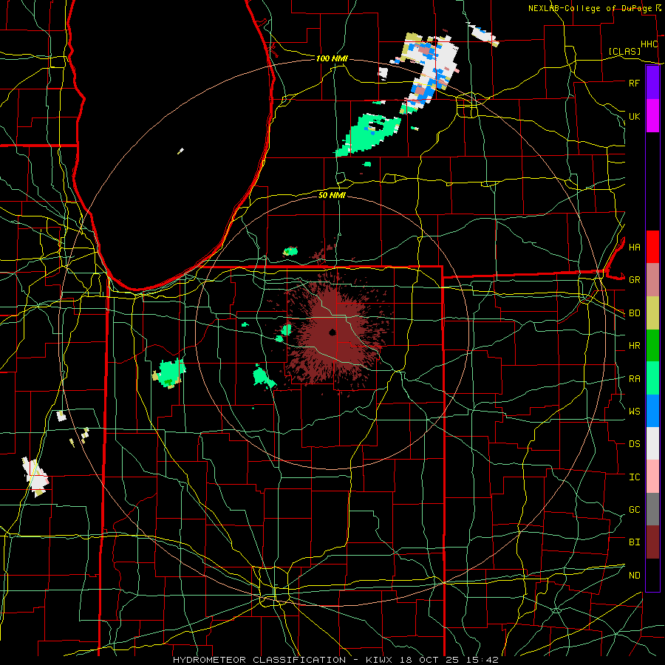Click the WS legend label
Screen dimensions: 665x665
point(634,411)
